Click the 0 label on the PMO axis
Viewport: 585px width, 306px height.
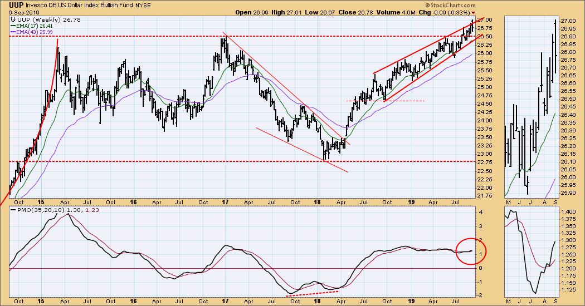(480, 268)
